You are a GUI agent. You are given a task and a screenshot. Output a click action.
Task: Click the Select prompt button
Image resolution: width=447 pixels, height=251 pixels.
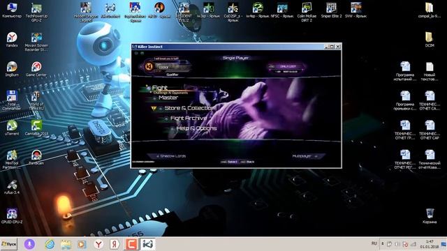pyautogui.click(x=230, y=162)
